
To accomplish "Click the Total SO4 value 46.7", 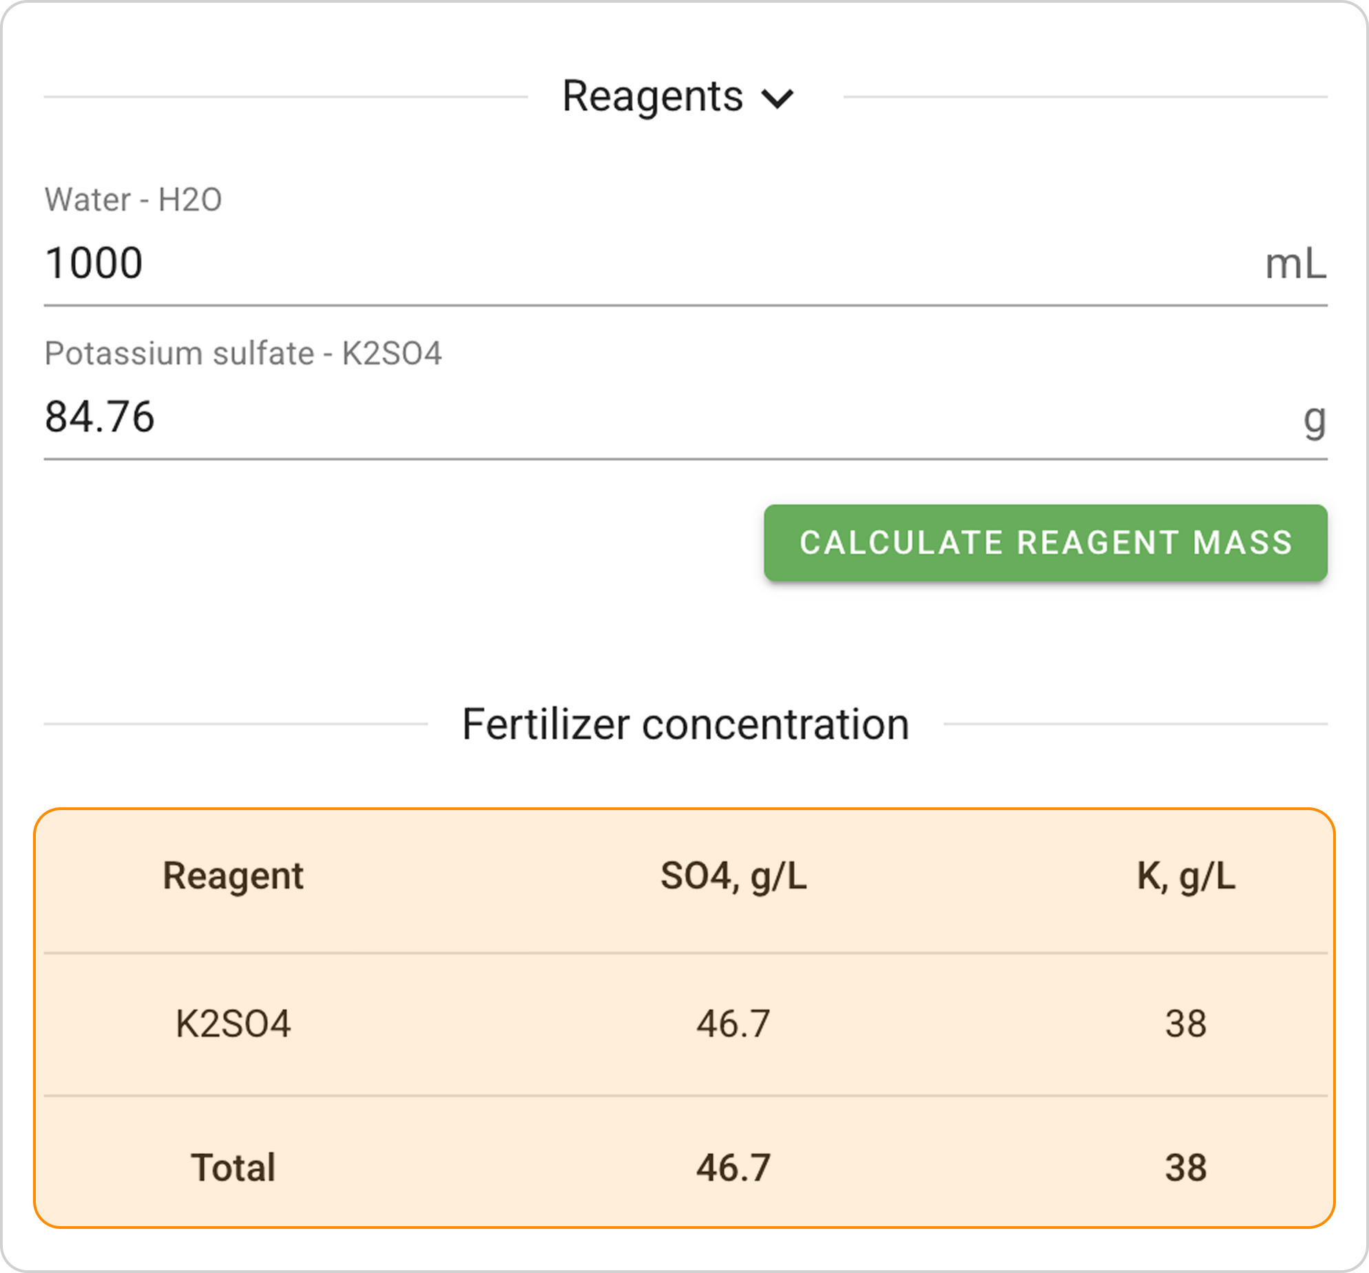I will [x=733, y=1168].
